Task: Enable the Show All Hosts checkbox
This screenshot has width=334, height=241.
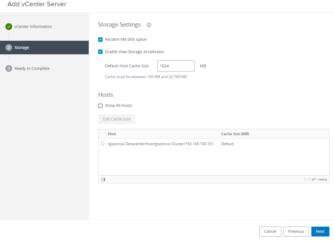Action: click(x=100, y=106)
